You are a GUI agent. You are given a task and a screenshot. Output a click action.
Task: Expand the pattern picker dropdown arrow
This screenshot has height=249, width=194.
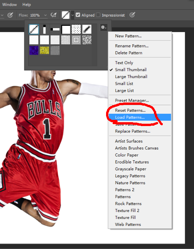(73, 15)
